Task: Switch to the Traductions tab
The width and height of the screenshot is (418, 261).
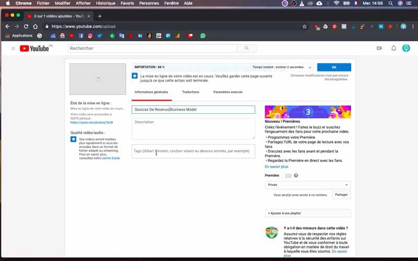Action: 191,92
